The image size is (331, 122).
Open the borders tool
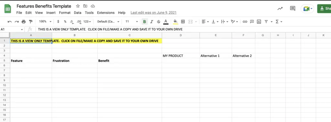[183, 22]
